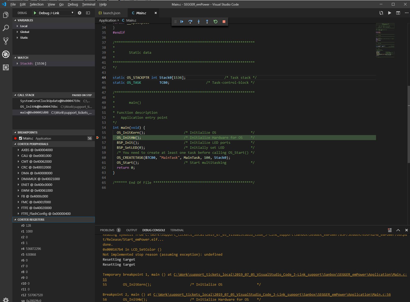Select the OS_InitHW call stack frame
The width and height of the screenshot is (410, 302).
pos(39,107)
